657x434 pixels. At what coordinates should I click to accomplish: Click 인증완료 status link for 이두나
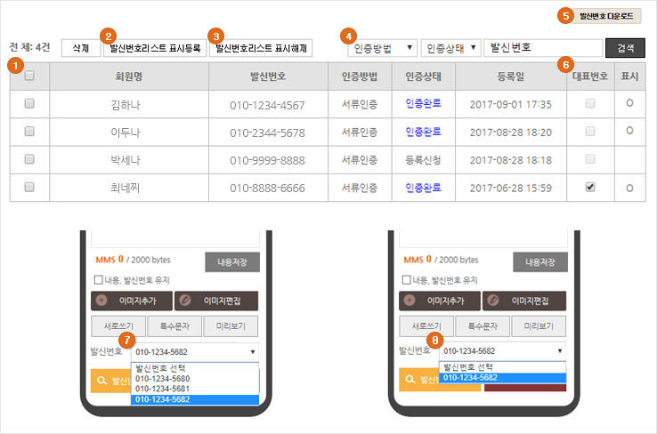click(x=422, y=132)
